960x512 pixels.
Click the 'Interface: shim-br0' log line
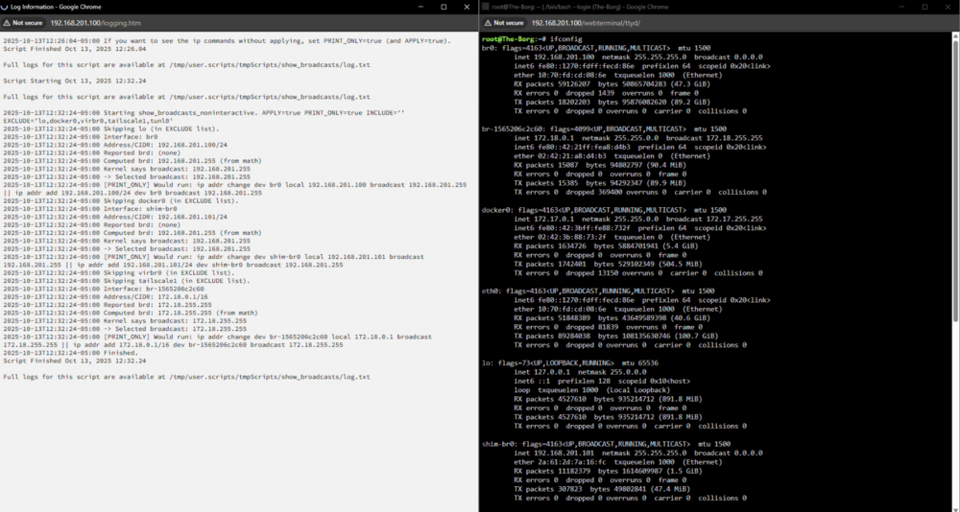pos(90,209)
